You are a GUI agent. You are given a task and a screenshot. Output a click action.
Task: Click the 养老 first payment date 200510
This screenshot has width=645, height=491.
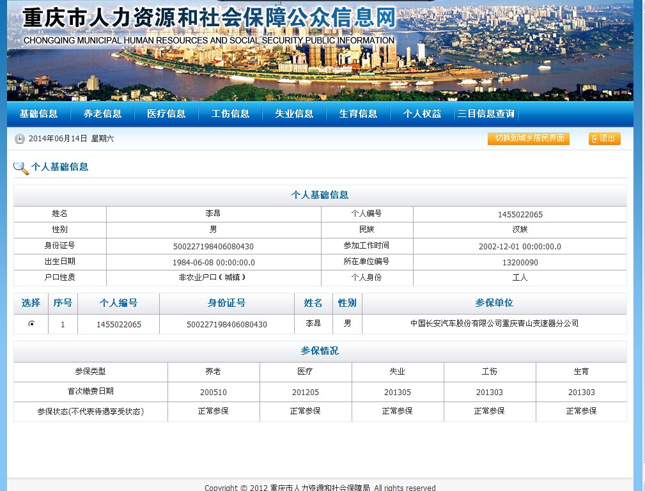214,393
